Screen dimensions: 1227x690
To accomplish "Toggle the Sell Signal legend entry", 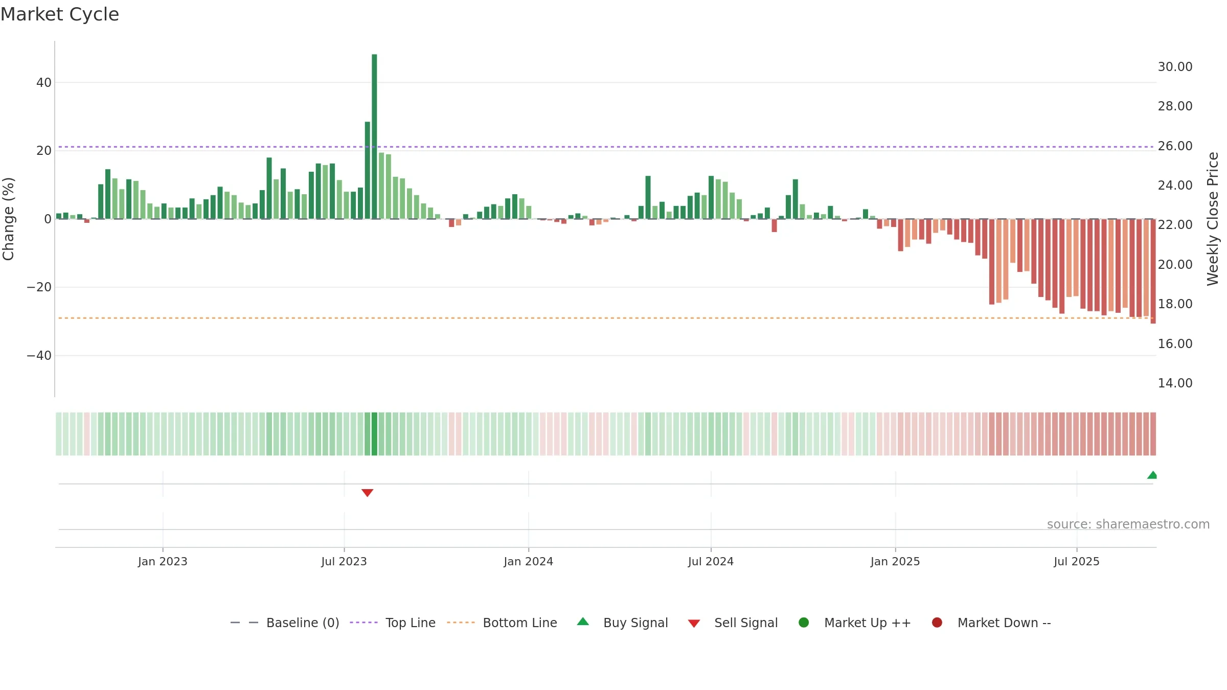I will [733, 623].
